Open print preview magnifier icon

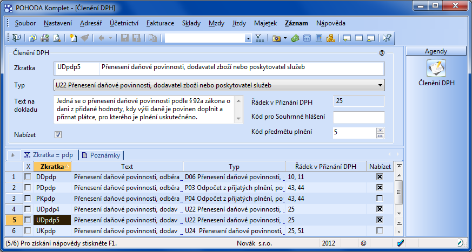pyautogui.click(x=57, y=38)
